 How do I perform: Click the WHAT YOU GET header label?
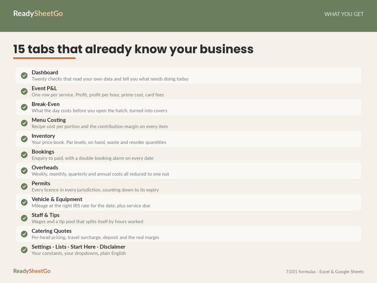pyautogui.click(x=344, y=14)
